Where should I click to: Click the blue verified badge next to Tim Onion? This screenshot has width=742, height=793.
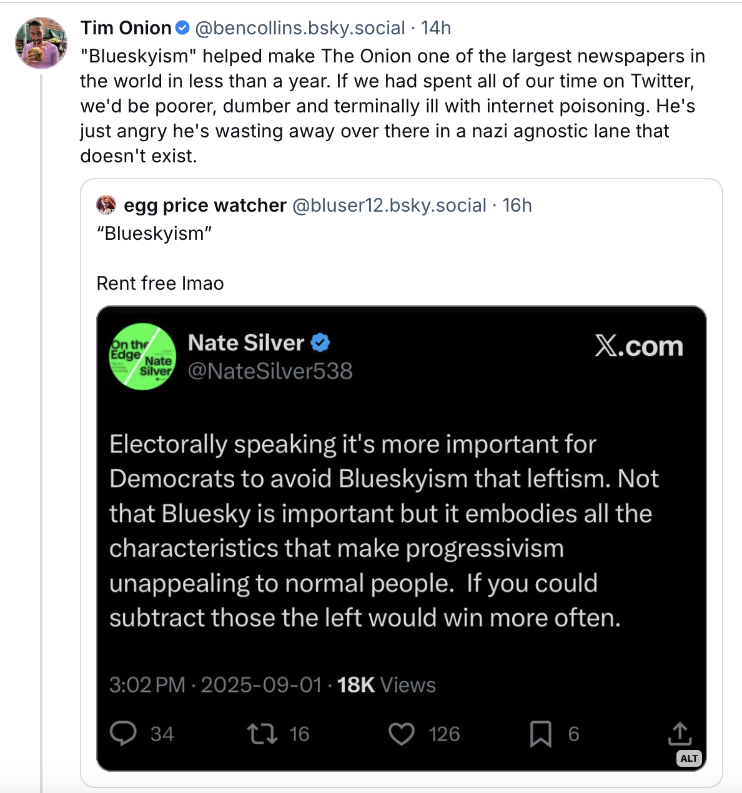pos(182,28)
